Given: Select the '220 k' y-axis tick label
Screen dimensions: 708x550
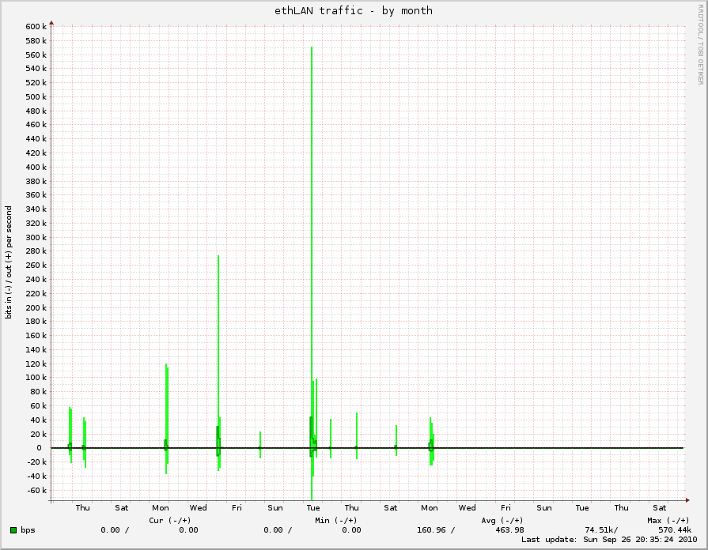Looking at the screenshot, I should (36, 294).
